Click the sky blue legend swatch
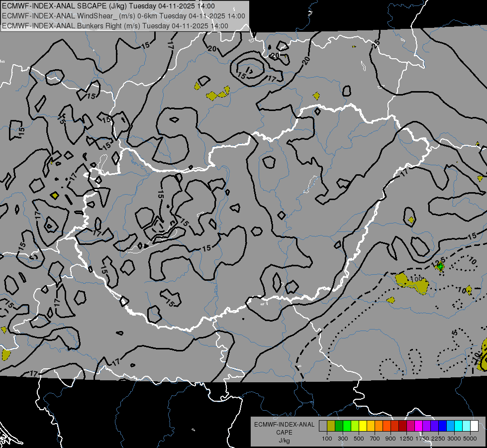 pyautogui.click(x=450, y=426)
